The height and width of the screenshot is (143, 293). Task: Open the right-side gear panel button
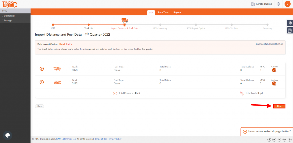(290, 23)
